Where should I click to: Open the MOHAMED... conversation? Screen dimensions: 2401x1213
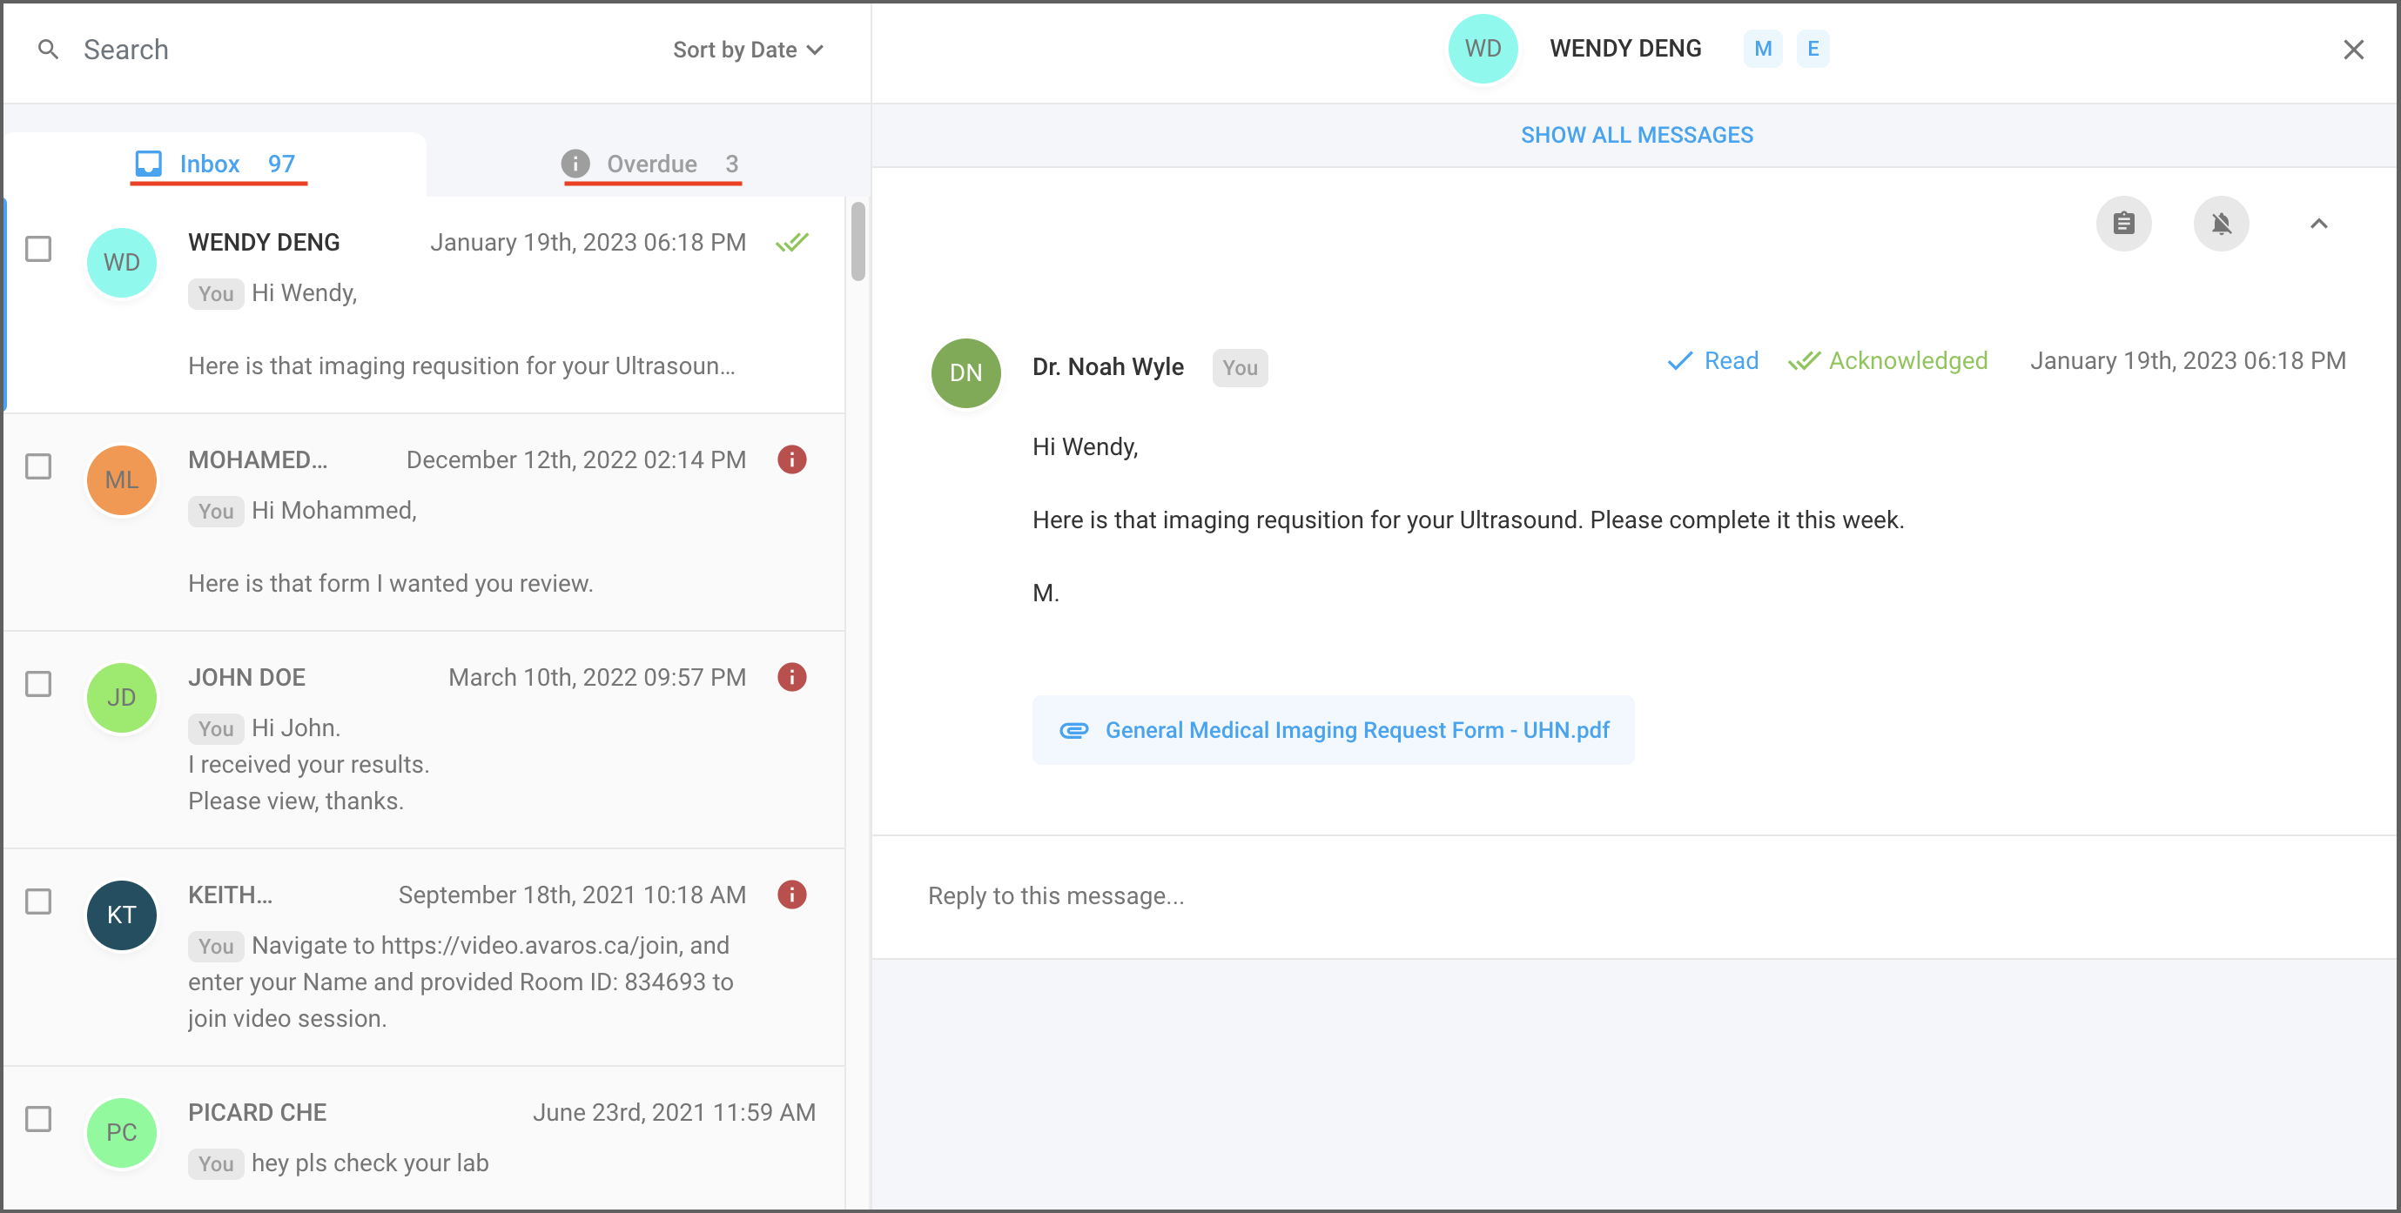click(x=425, y=523)
